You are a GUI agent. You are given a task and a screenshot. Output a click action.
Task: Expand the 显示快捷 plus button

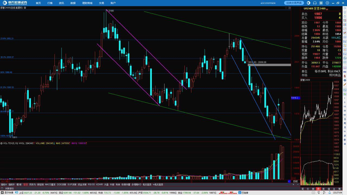(2, 193)
